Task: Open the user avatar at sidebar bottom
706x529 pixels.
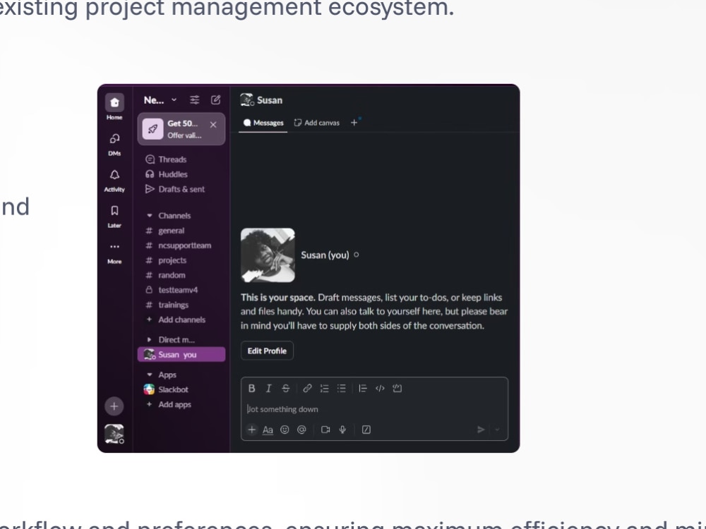Action: pos(114,434)
